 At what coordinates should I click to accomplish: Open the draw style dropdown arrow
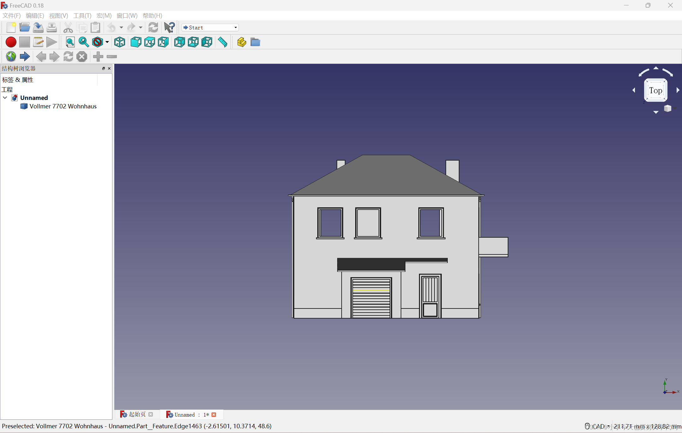[x=107, y=42]
